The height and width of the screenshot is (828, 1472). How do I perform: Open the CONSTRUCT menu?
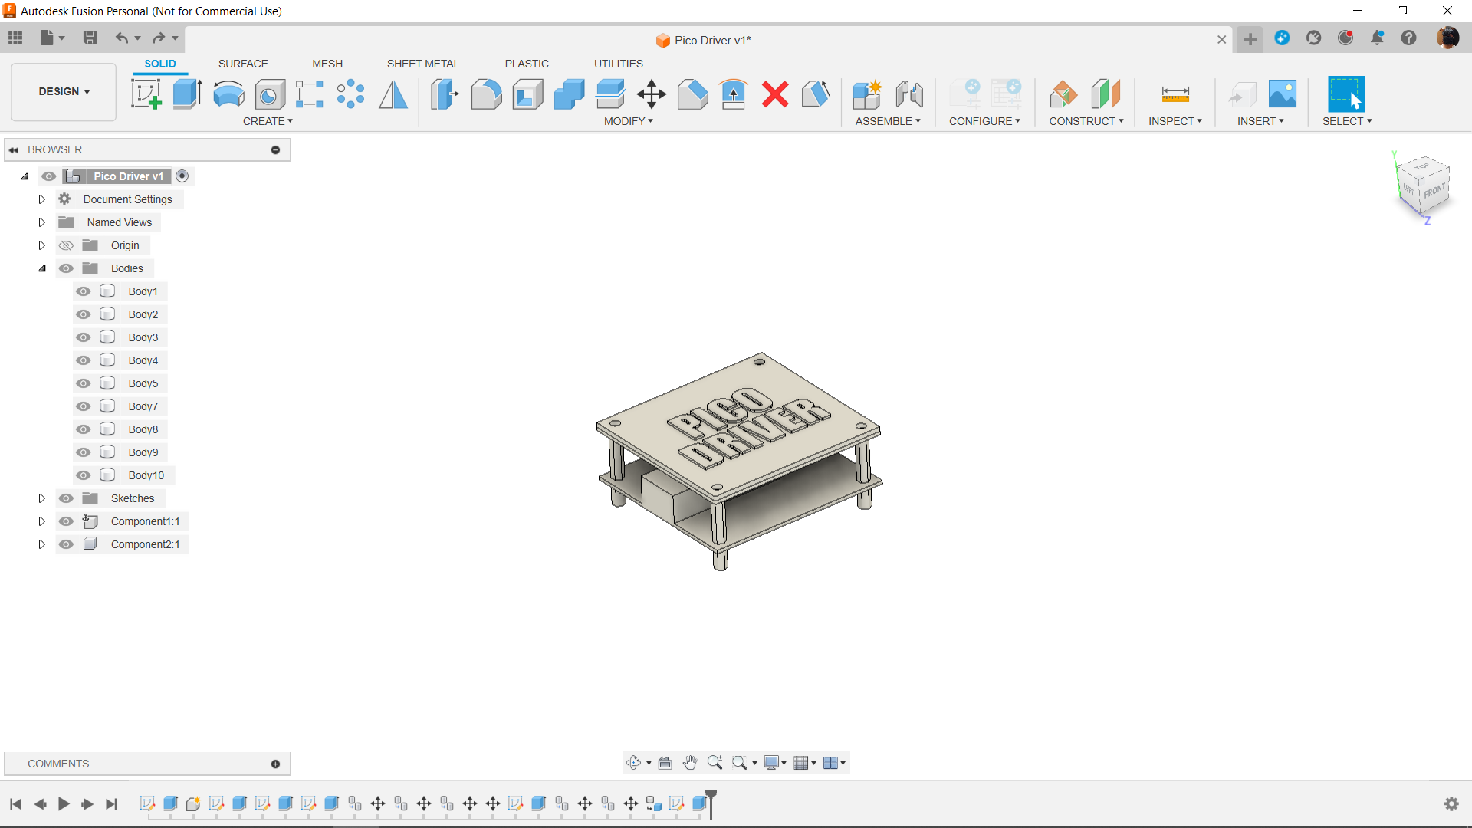[x=1086, y=121]
